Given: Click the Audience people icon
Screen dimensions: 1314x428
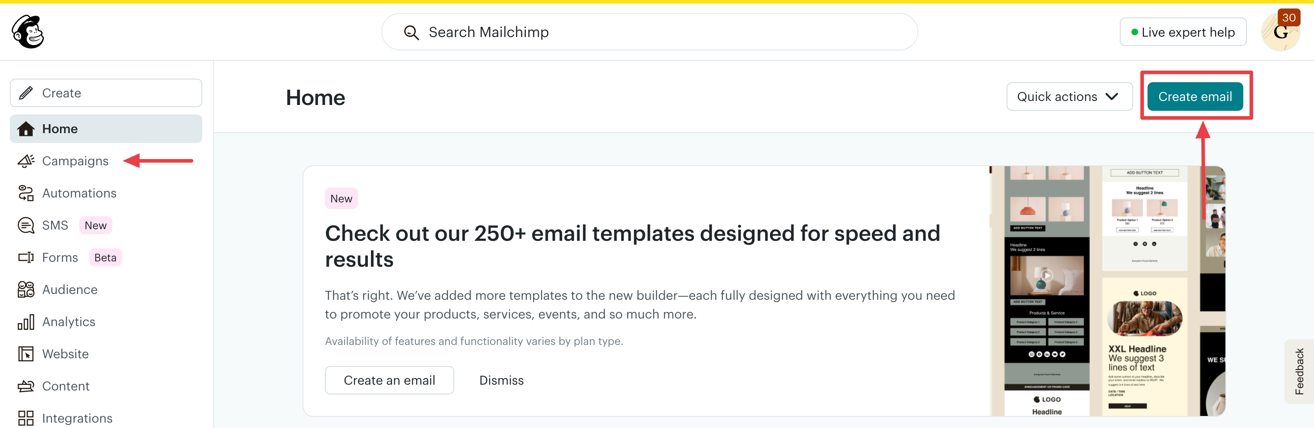Looking at the screenshot, I should point(26,290).
